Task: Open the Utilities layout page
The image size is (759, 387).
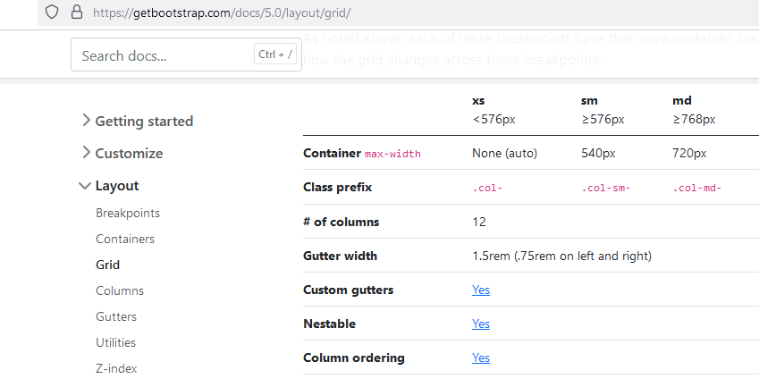Action: tap(115, 342)
